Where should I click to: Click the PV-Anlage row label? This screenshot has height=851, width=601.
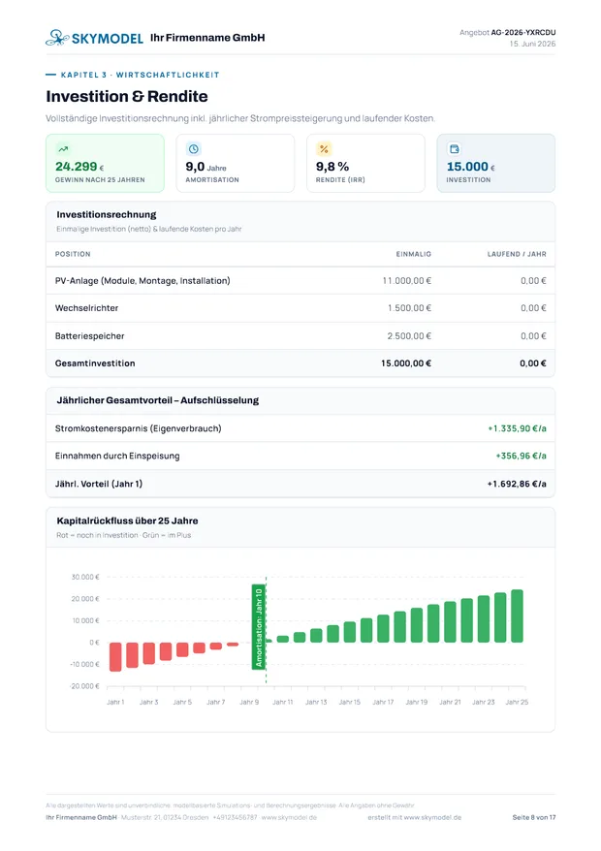point(142,280)
